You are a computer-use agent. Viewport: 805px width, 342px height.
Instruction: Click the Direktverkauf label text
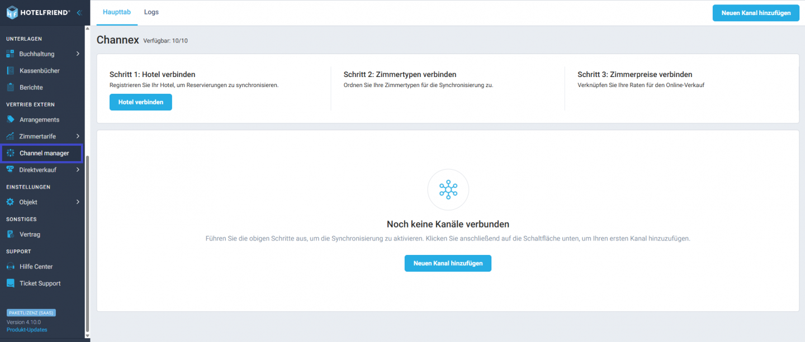38,170
